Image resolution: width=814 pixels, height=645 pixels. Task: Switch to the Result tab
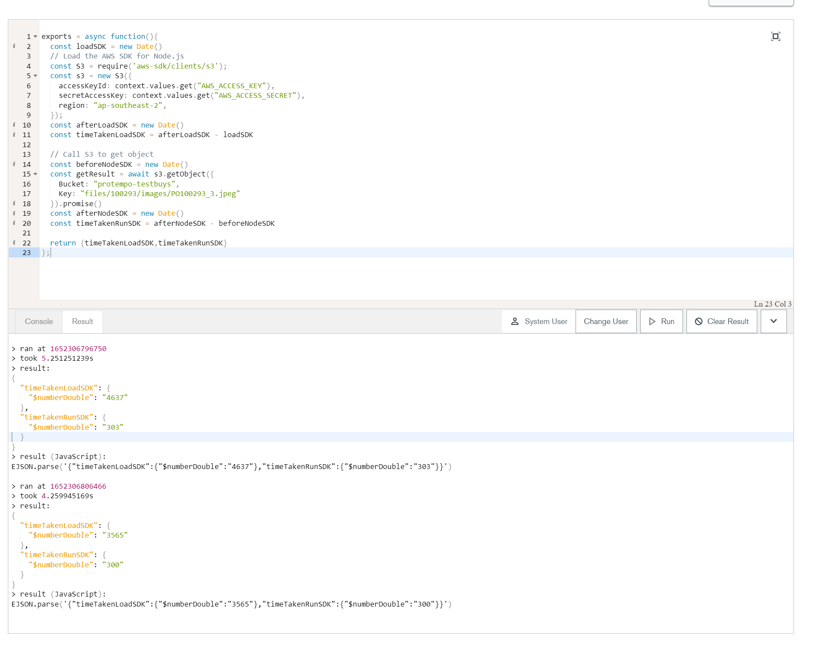point(83,321)
